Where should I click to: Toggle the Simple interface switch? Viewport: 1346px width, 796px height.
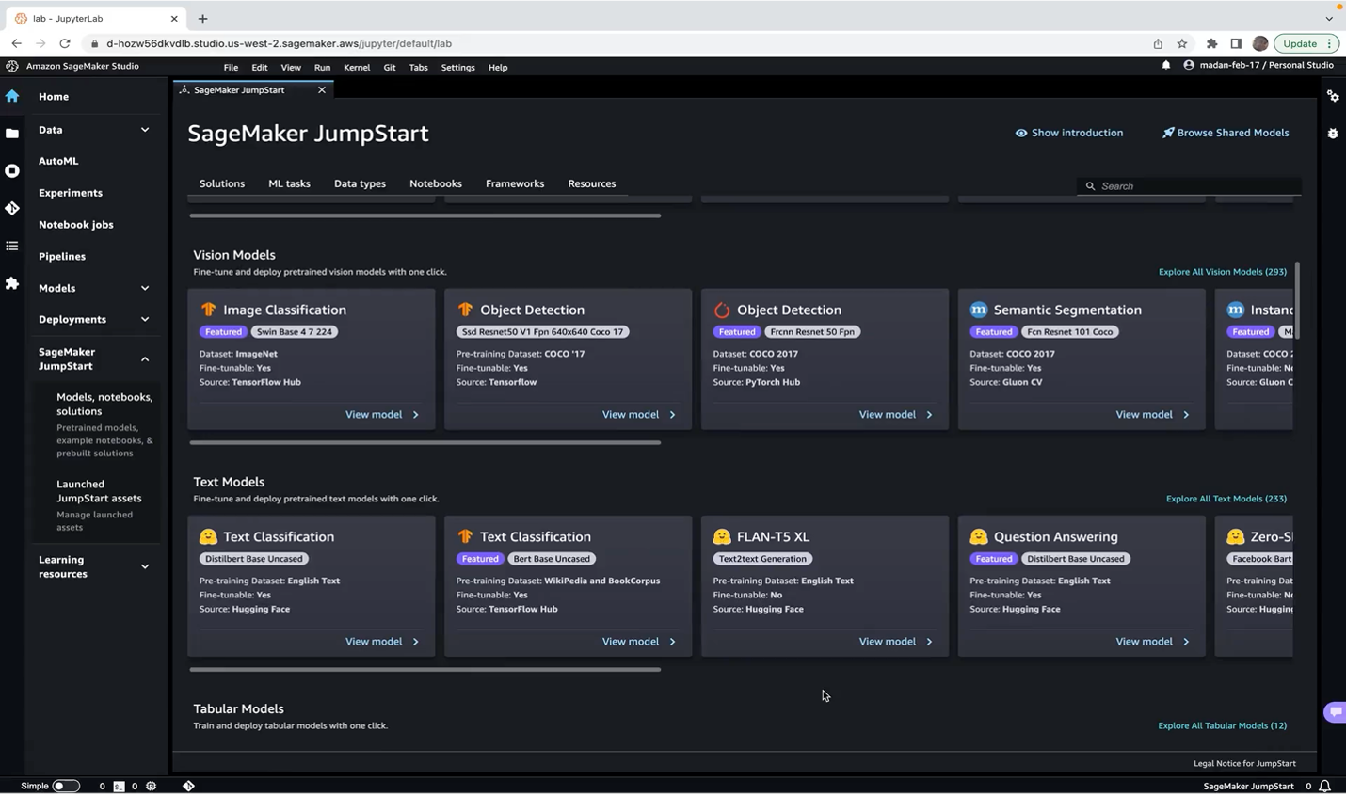[66, 786]
